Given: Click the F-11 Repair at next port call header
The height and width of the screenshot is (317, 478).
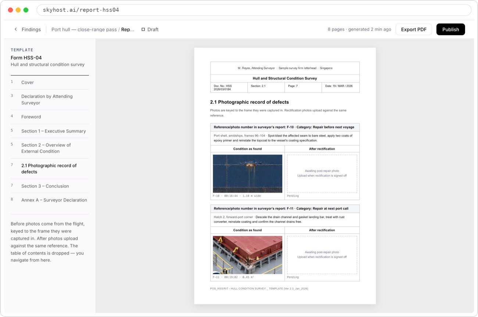Looking at the screenshot, I should (x=285, y=209).
